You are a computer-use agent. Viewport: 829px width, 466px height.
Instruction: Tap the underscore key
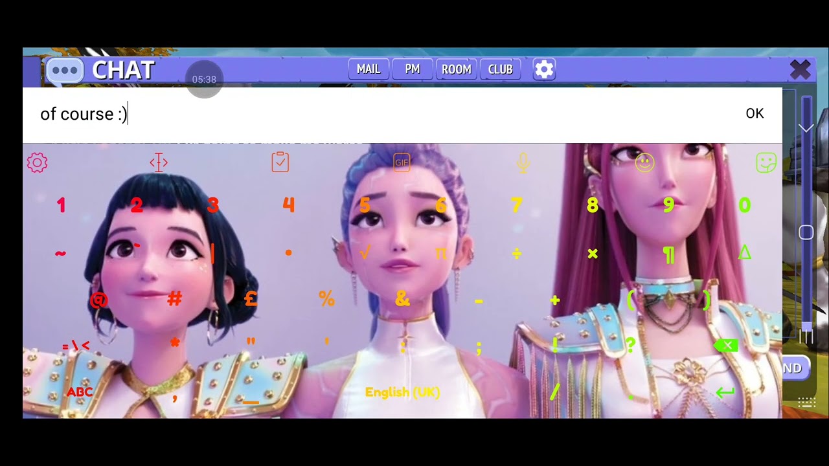click(x=251, y=401)
